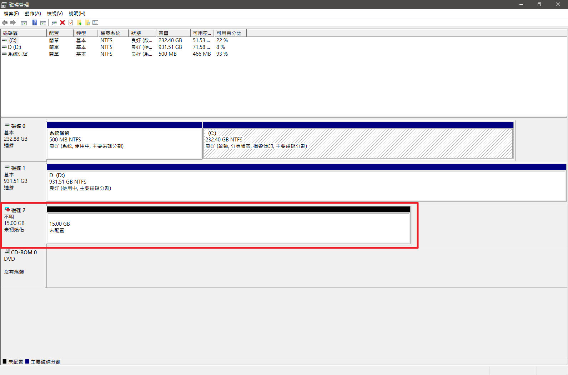The width and height of the screenshot is (568, 375).
Task: Click the folder with green arrow icon
Action: pos(79,23)
